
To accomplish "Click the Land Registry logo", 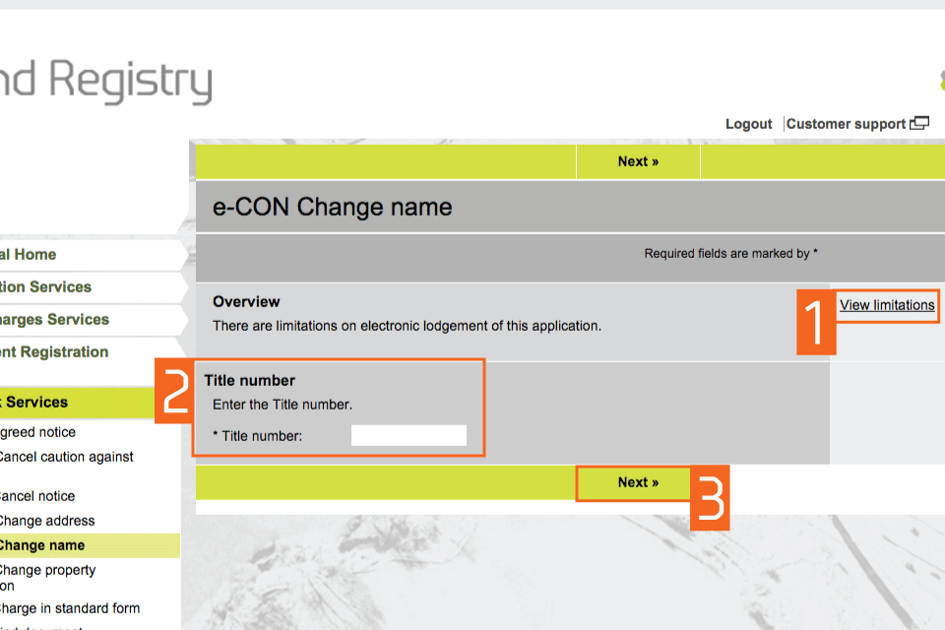I will coord(105,81).
